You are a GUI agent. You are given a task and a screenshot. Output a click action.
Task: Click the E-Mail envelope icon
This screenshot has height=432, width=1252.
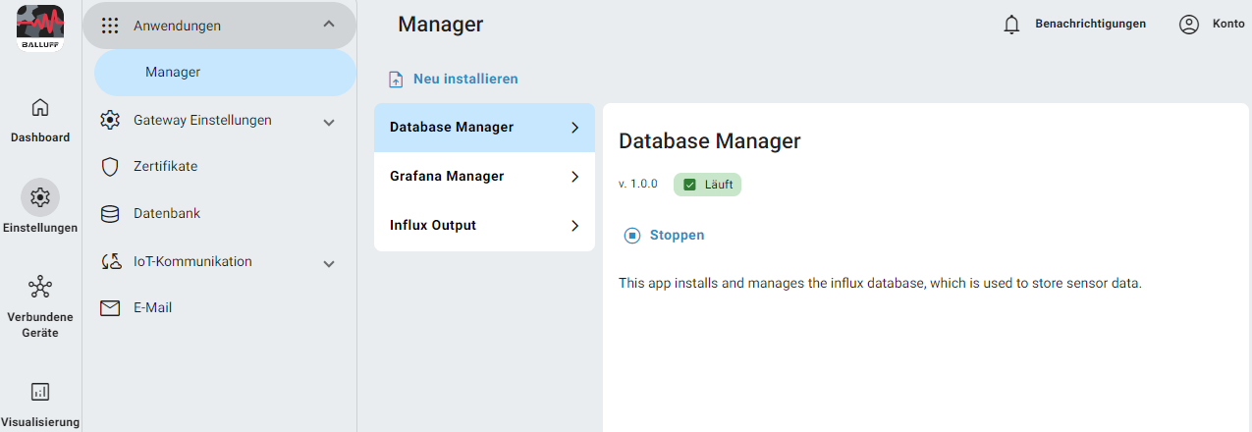pyautogui.click(x=111, y=308)
